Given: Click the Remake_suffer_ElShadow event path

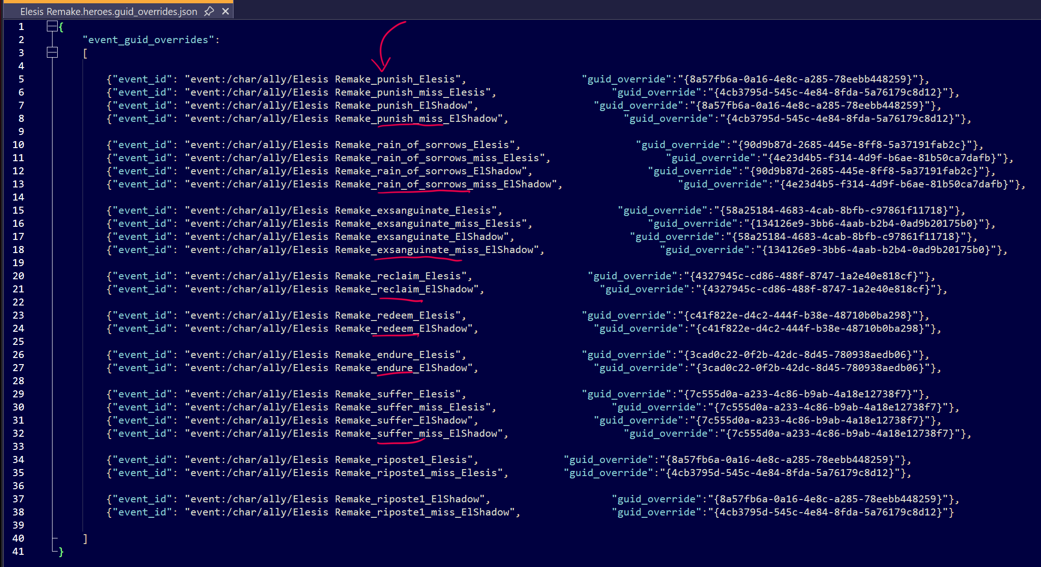Looking at the screenshot, I should point(329,420).
